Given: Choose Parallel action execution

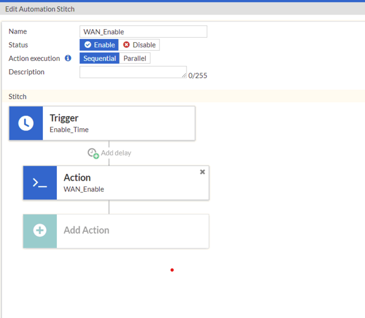Looking at the screenshot, I should 135,58.
